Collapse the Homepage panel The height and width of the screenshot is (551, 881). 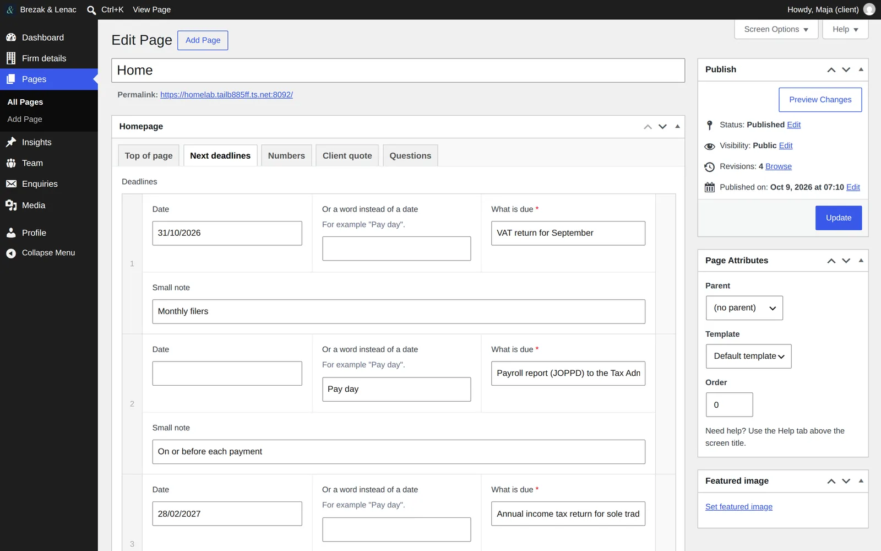coord(677,126)
